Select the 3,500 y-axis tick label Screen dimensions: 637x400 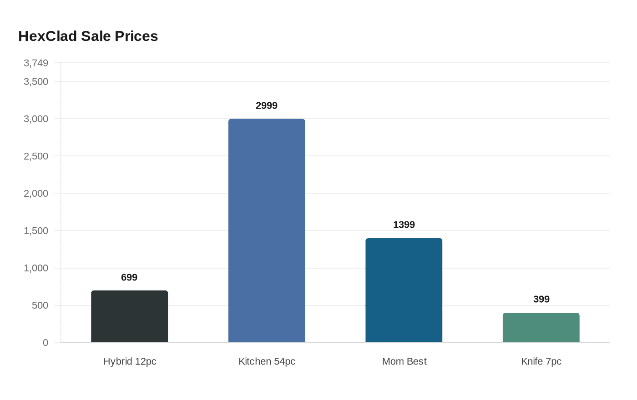[36, 81]
